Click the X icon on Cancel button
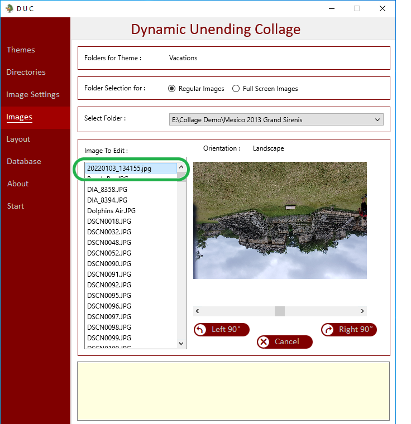411x424 pixels. [x=264, y=342]
